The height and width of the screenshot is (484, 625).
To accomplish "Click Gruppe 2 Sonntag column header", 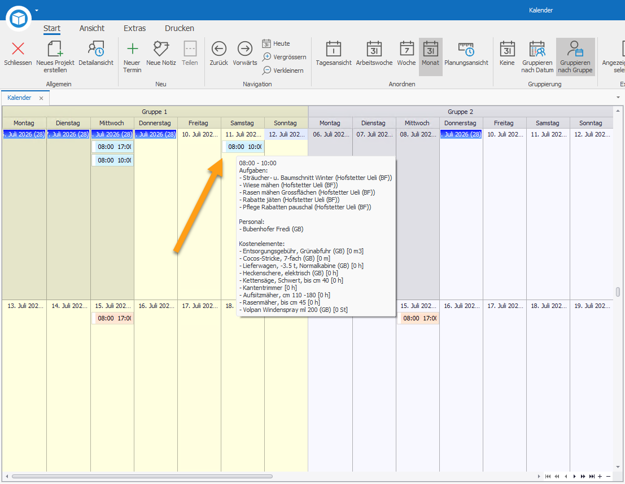I will pos(591,123).
